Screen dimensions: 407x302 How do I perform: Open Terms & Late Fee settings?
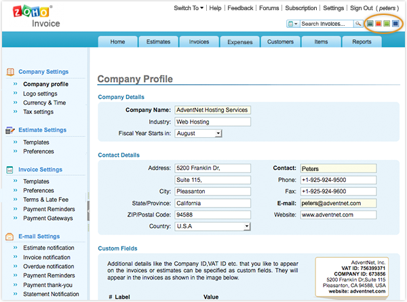[45, 200]
